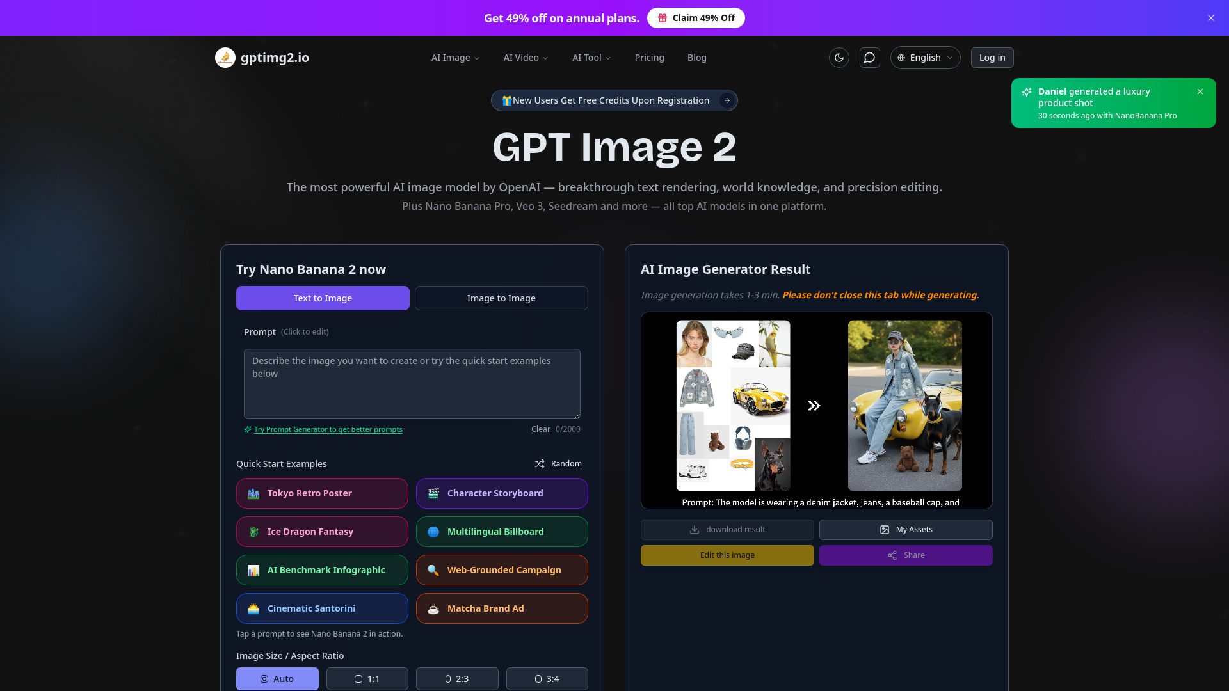Toggle dark mode with the moon icon
1229x691 pixels.
pos(839,58)
